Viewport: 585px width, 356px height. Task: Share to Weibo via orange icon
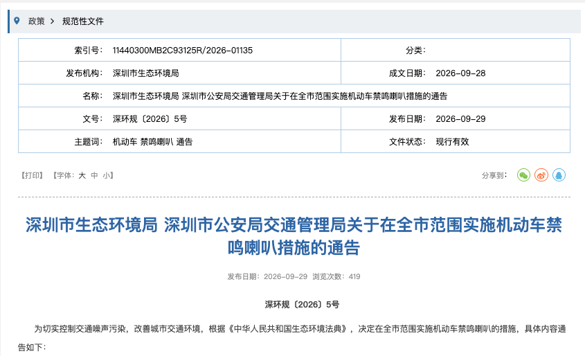(x=541, y=175)
